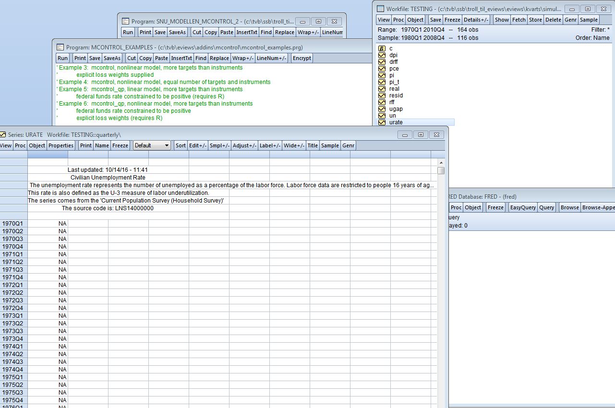Viewport: 615px width, 408px height.
Task: Click the MCONTROL_EXAMPLES program window icon
Action: pyautogui.click(x=60, y=47)
